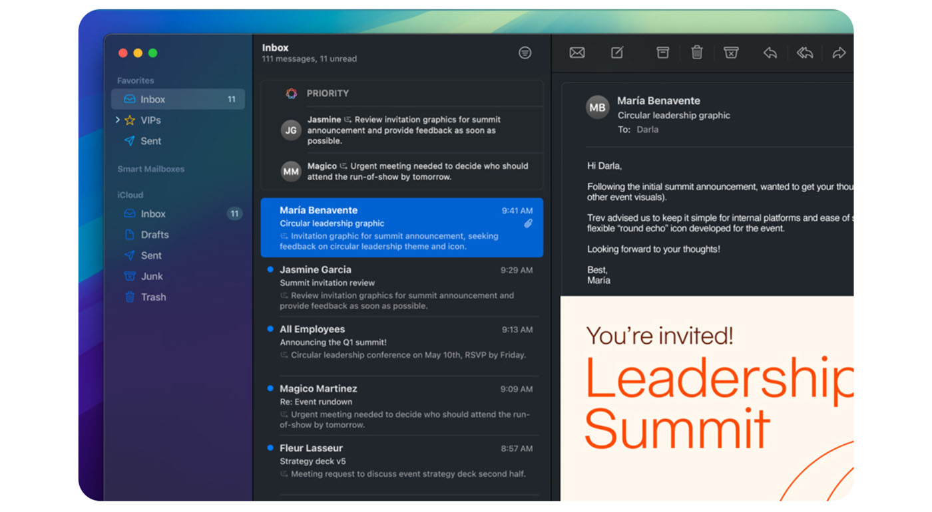Delete message with trash icon
This screenshot has height=512, width=932.
(x=697, y=53)
